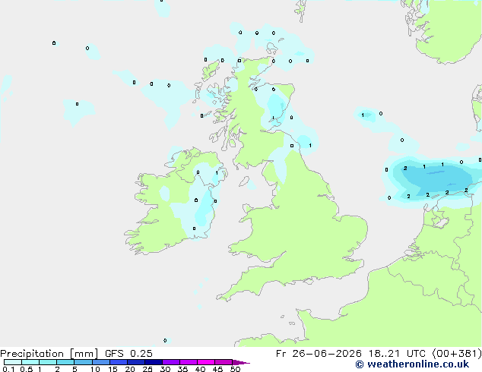Click the 20–25 mm legend color box
The height and width of the screenshot is (372, 482).
pyautogui.click(x=136, y=362)
